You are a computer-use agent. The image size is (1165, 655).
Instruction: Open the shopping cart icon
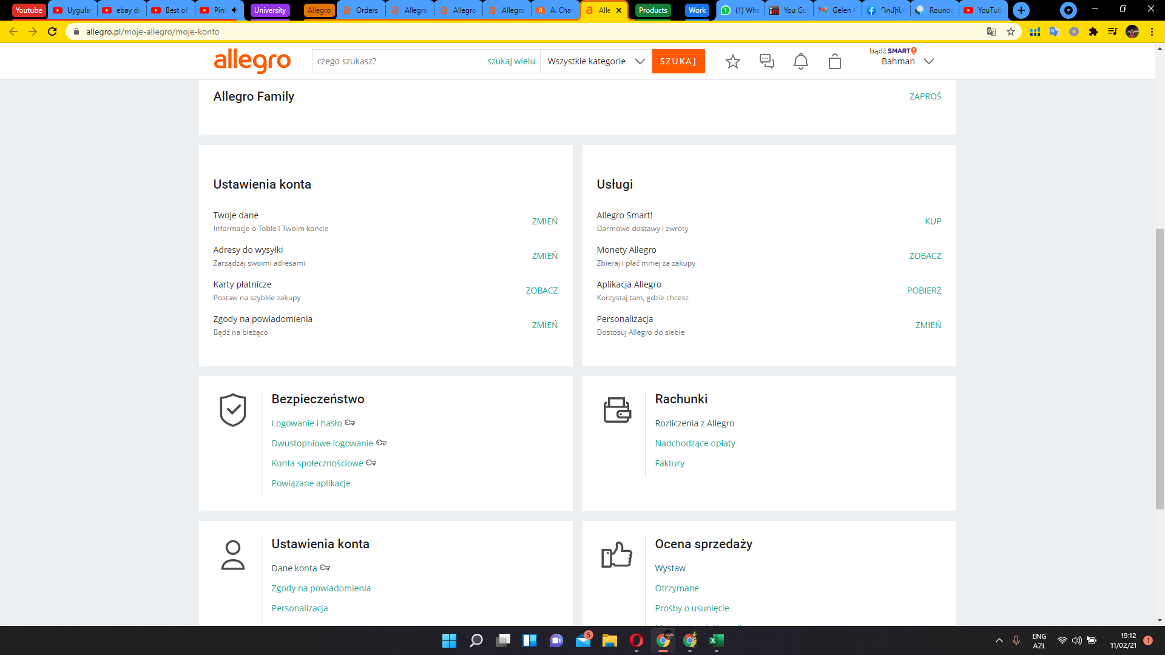(834, 61)
